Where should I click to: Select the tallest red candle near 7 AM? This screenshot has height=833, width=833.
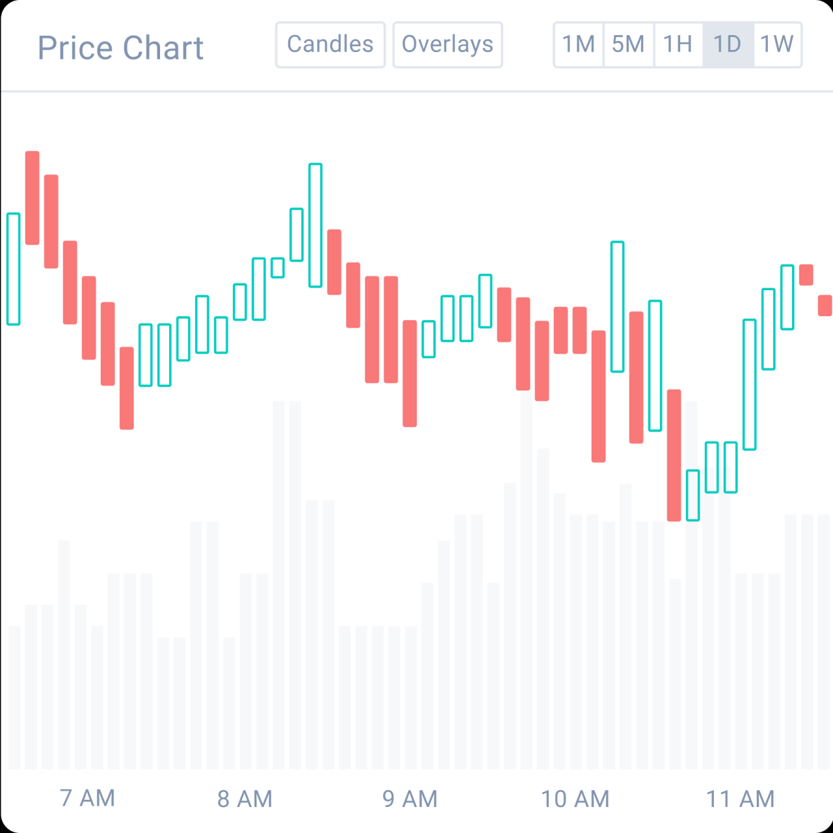[31, 198]
